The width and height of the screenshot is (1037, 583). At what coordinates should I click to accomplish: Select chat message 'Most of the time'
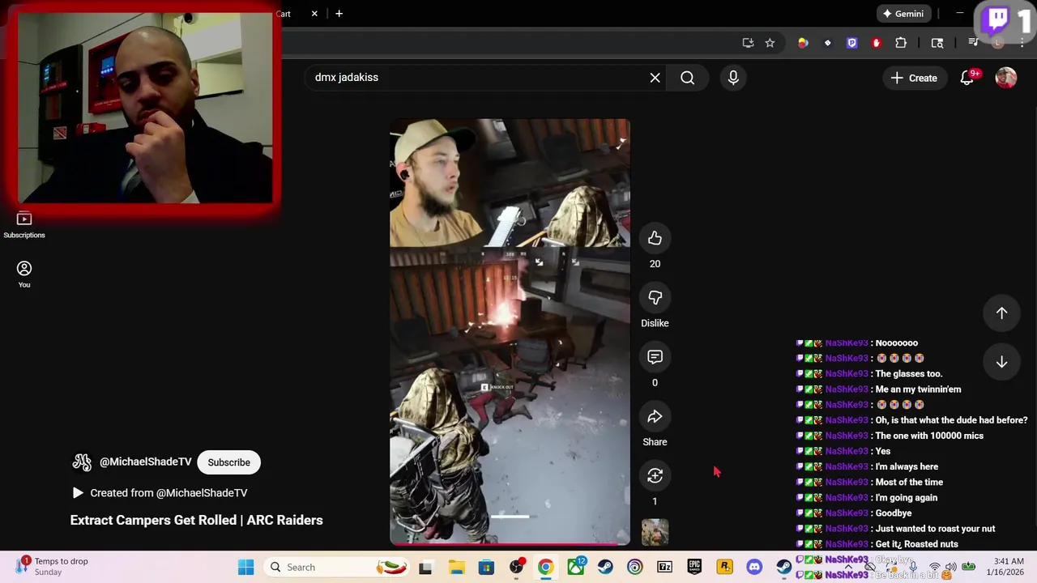click(909, 483)
